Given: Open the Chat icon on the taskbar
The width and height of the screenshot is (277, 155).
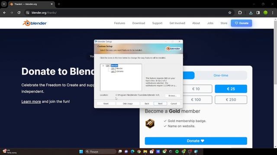Looking at the screenshot, I should click(126, 152).
